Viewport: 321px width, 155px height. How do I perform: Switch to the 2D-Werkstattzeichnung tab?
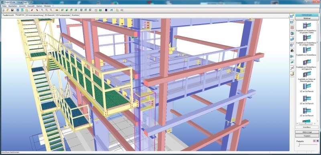pos(35,15)
